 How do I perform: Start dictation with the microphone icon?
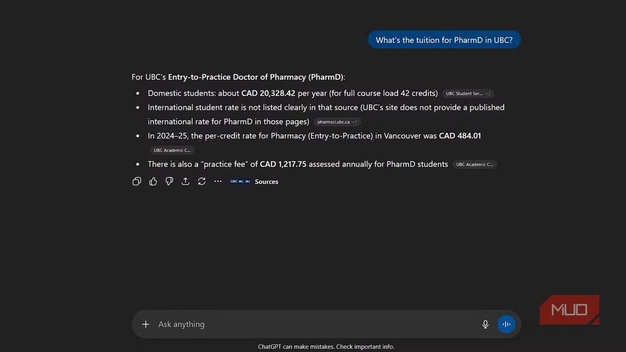tap(485, 324)
